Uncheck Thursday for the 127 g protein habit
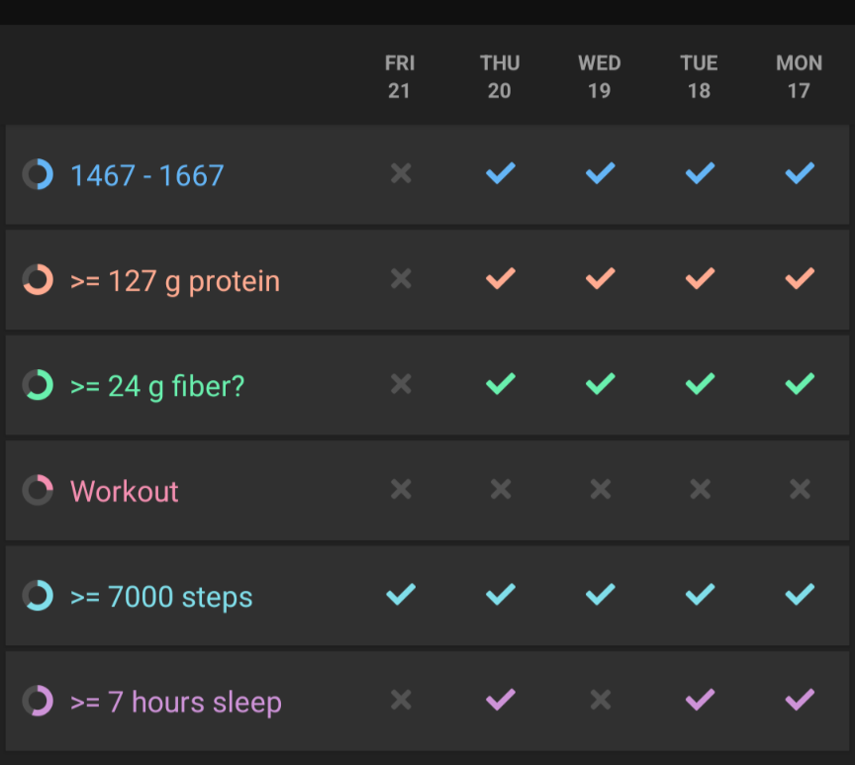 [500, 279]
